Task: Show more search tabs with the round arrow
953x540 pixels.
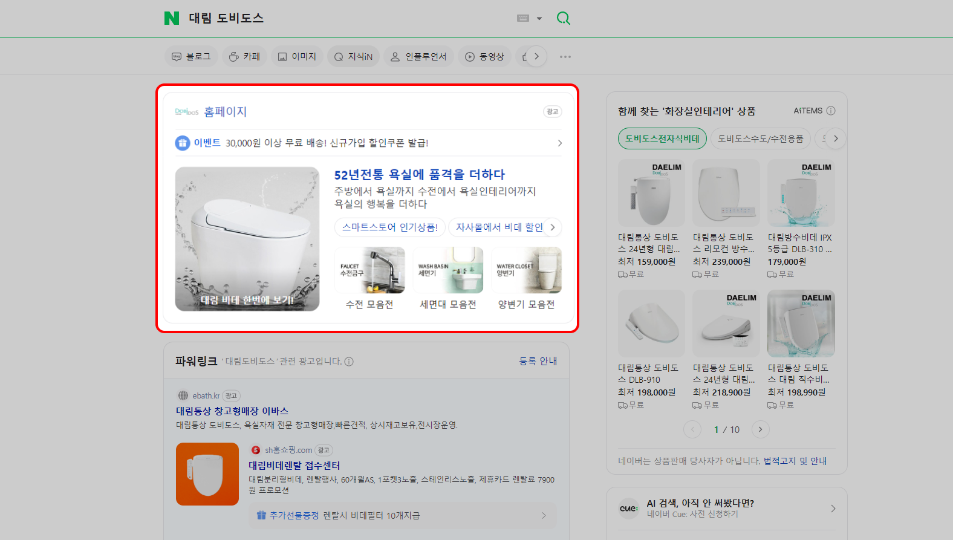Action: point(536,57)
